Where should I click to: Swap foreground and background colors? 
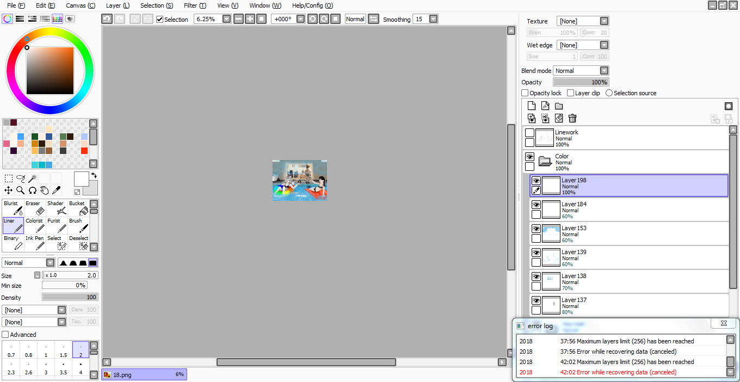tap(94, 175)
